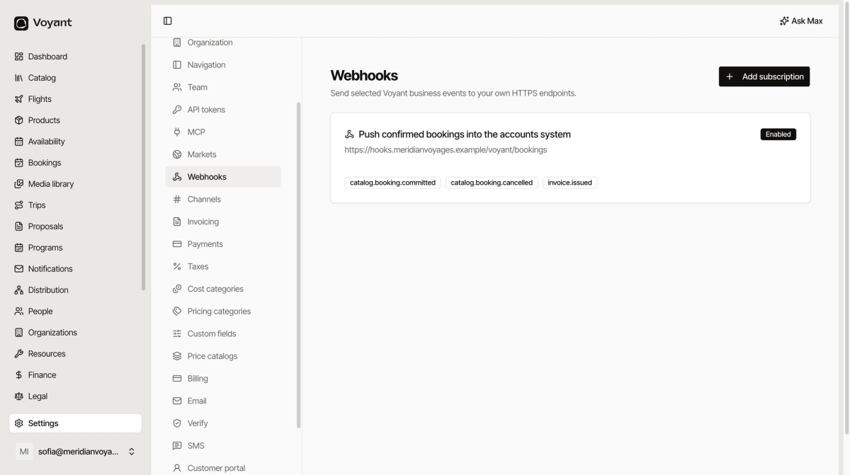This screenshot has height=475, width=850.
Task: Click the Catalog library icon
Action: click(19, 78)
